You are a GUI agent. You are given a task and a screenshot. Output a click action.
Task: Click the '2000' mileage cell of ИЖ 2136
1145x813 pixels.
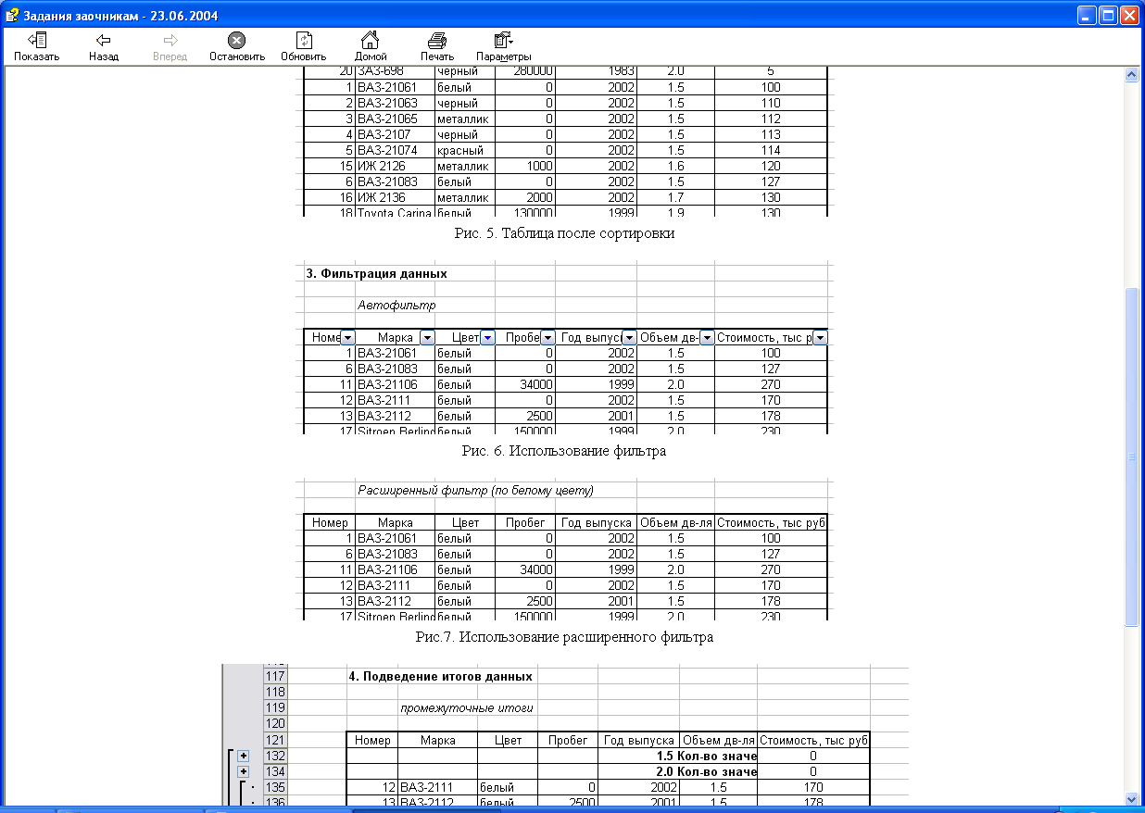pyautogui.click(x=525, y=197)
